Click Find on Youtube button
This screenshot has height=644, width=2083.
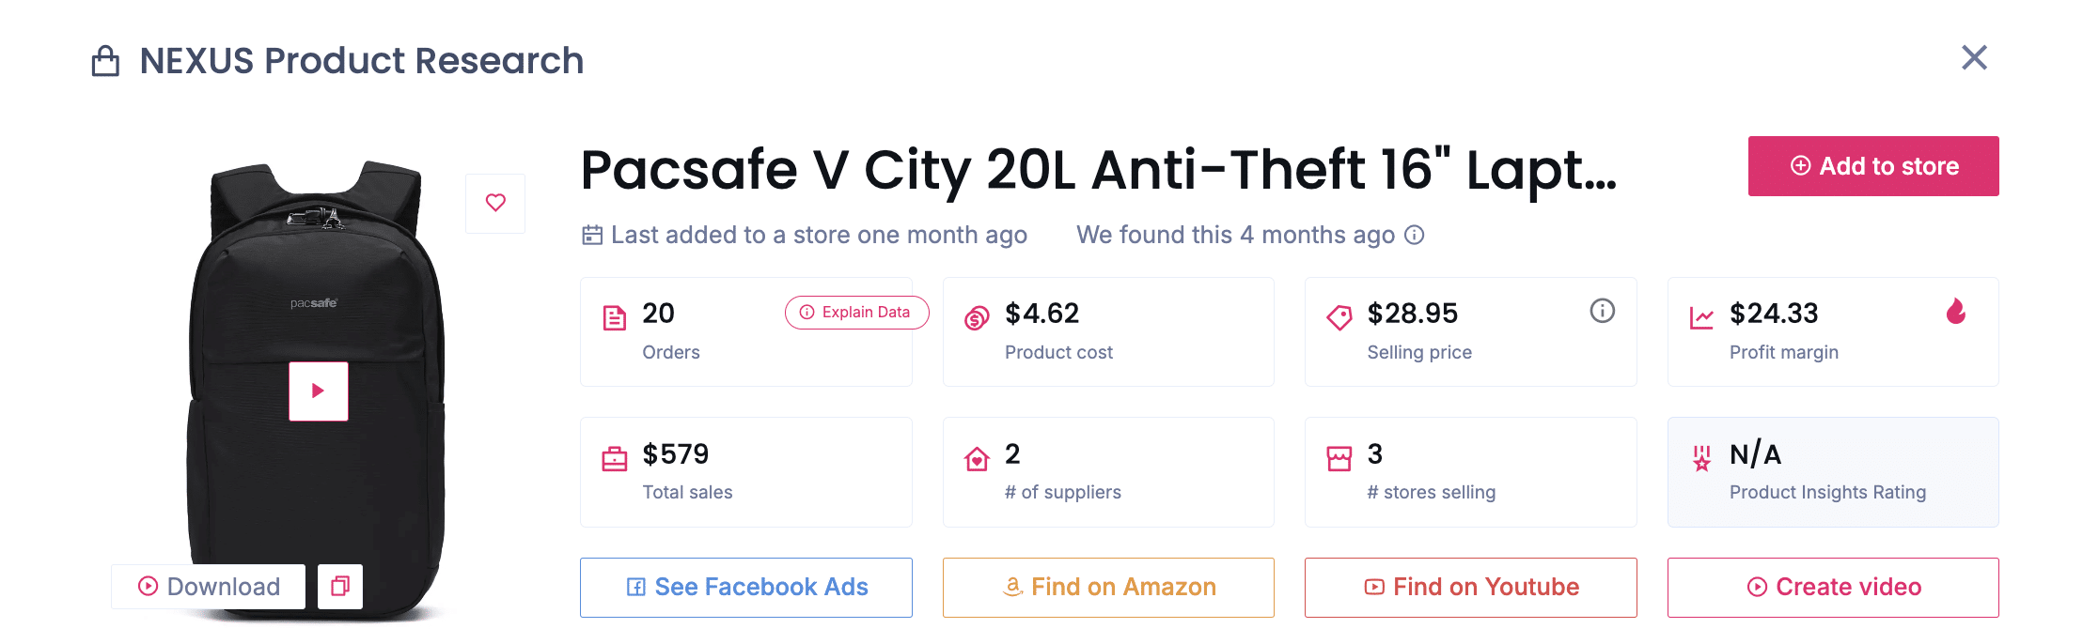1470,588
